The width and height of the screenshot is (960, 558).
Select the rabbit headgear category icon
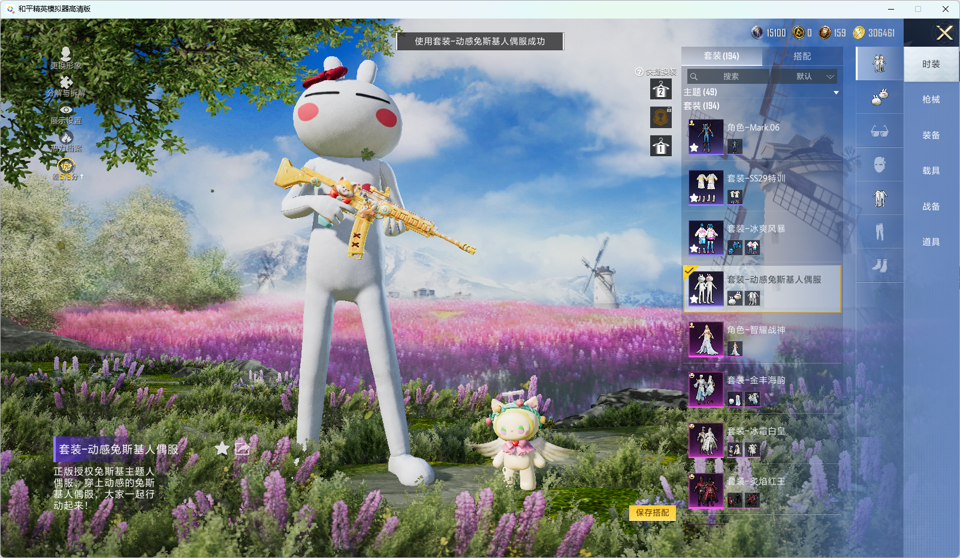879,97
